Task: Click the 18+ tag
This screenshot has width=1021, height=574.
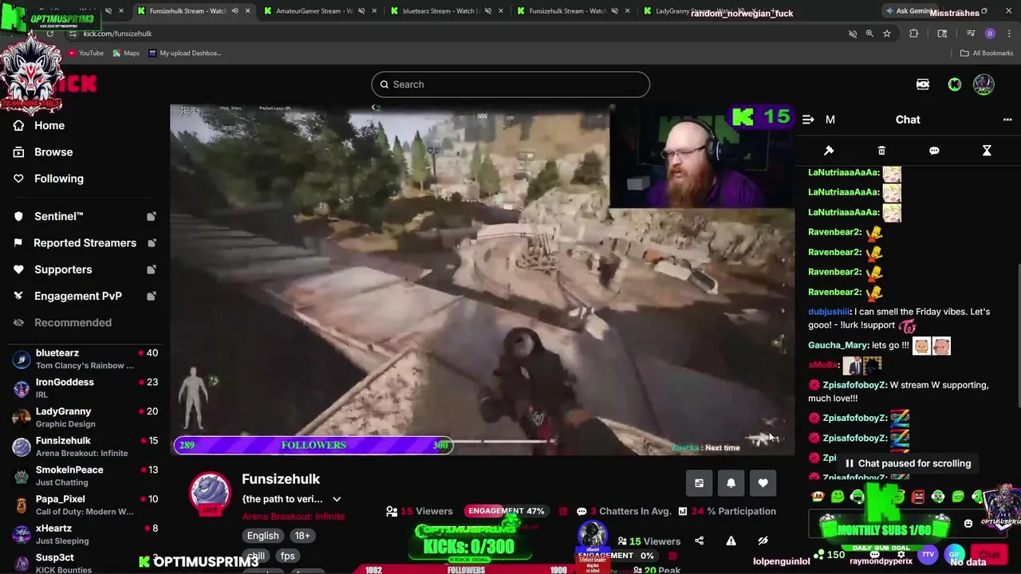Action: [x=302, y=536]
